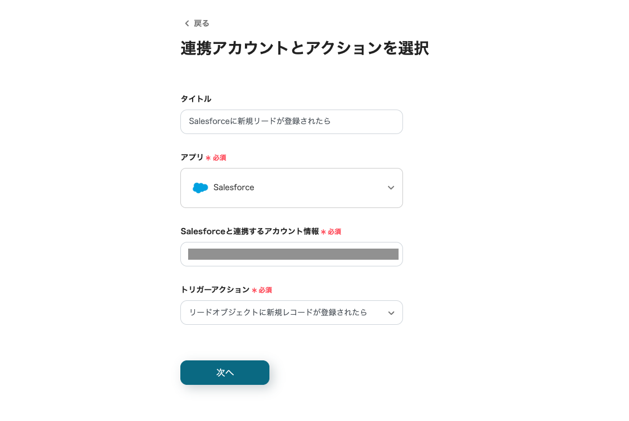The height and width of the screenshot is (421, 629).
Task: Click the Salesforce account information field
Action: click(291, 254)
